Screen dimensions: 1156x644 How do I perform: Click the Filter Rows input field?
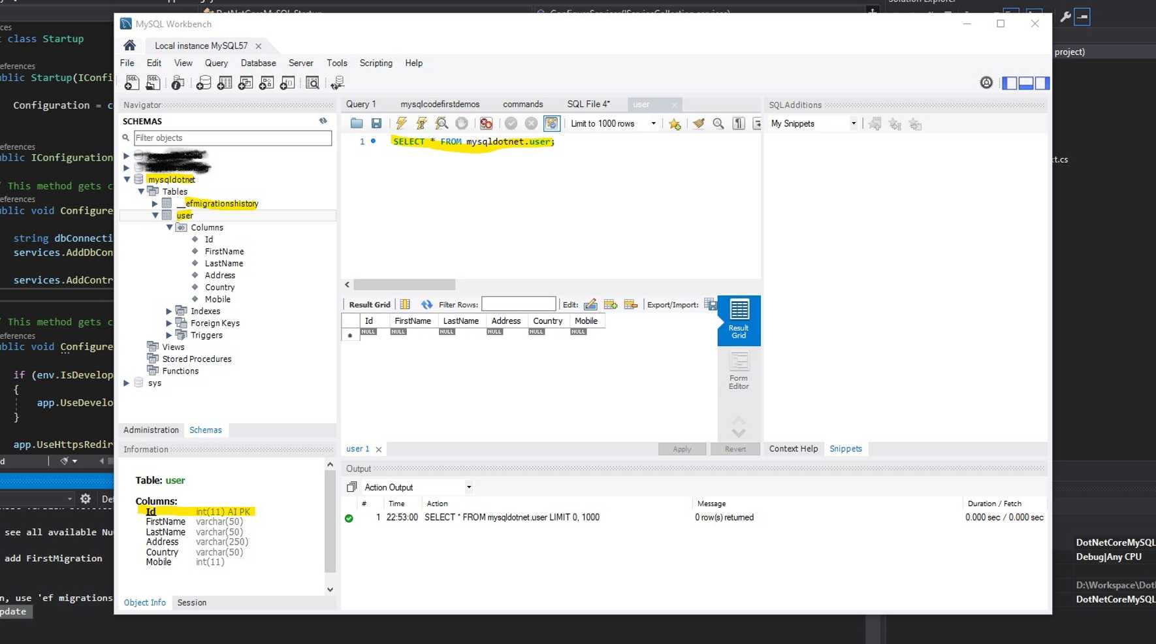point(519,304)
